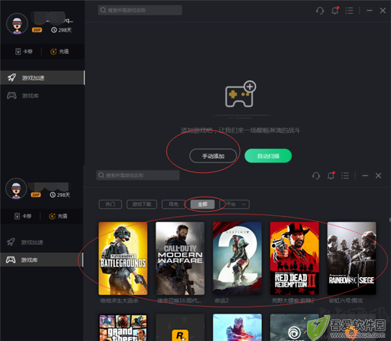Switch to the 限免 filter tab
This screenshot has width=391, height=341.
pyautogui.click(x=173, y=204)
